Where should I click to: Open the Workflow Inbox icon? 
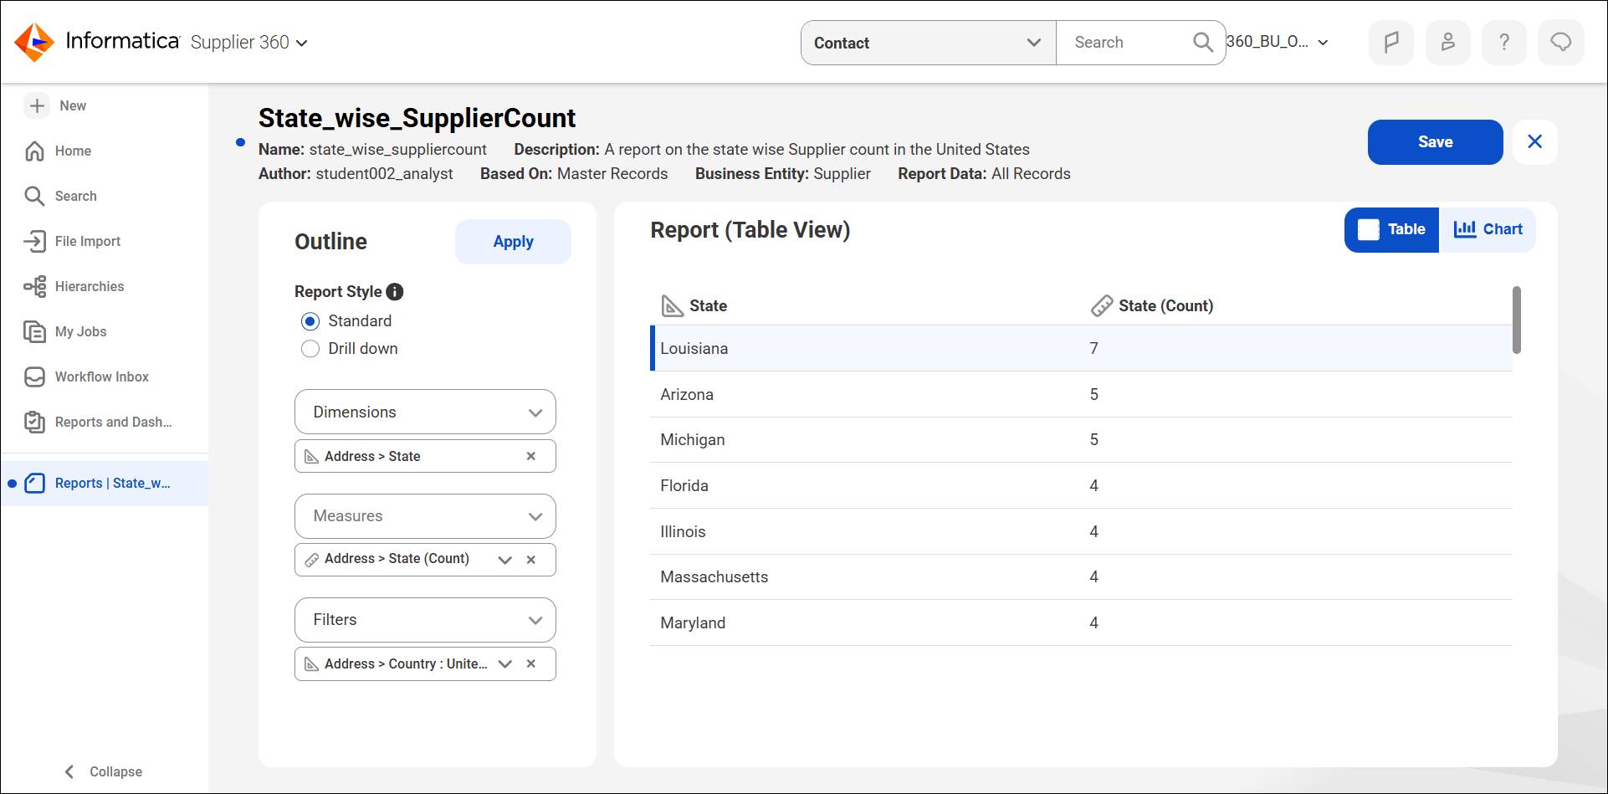click(x=34, y=377)
